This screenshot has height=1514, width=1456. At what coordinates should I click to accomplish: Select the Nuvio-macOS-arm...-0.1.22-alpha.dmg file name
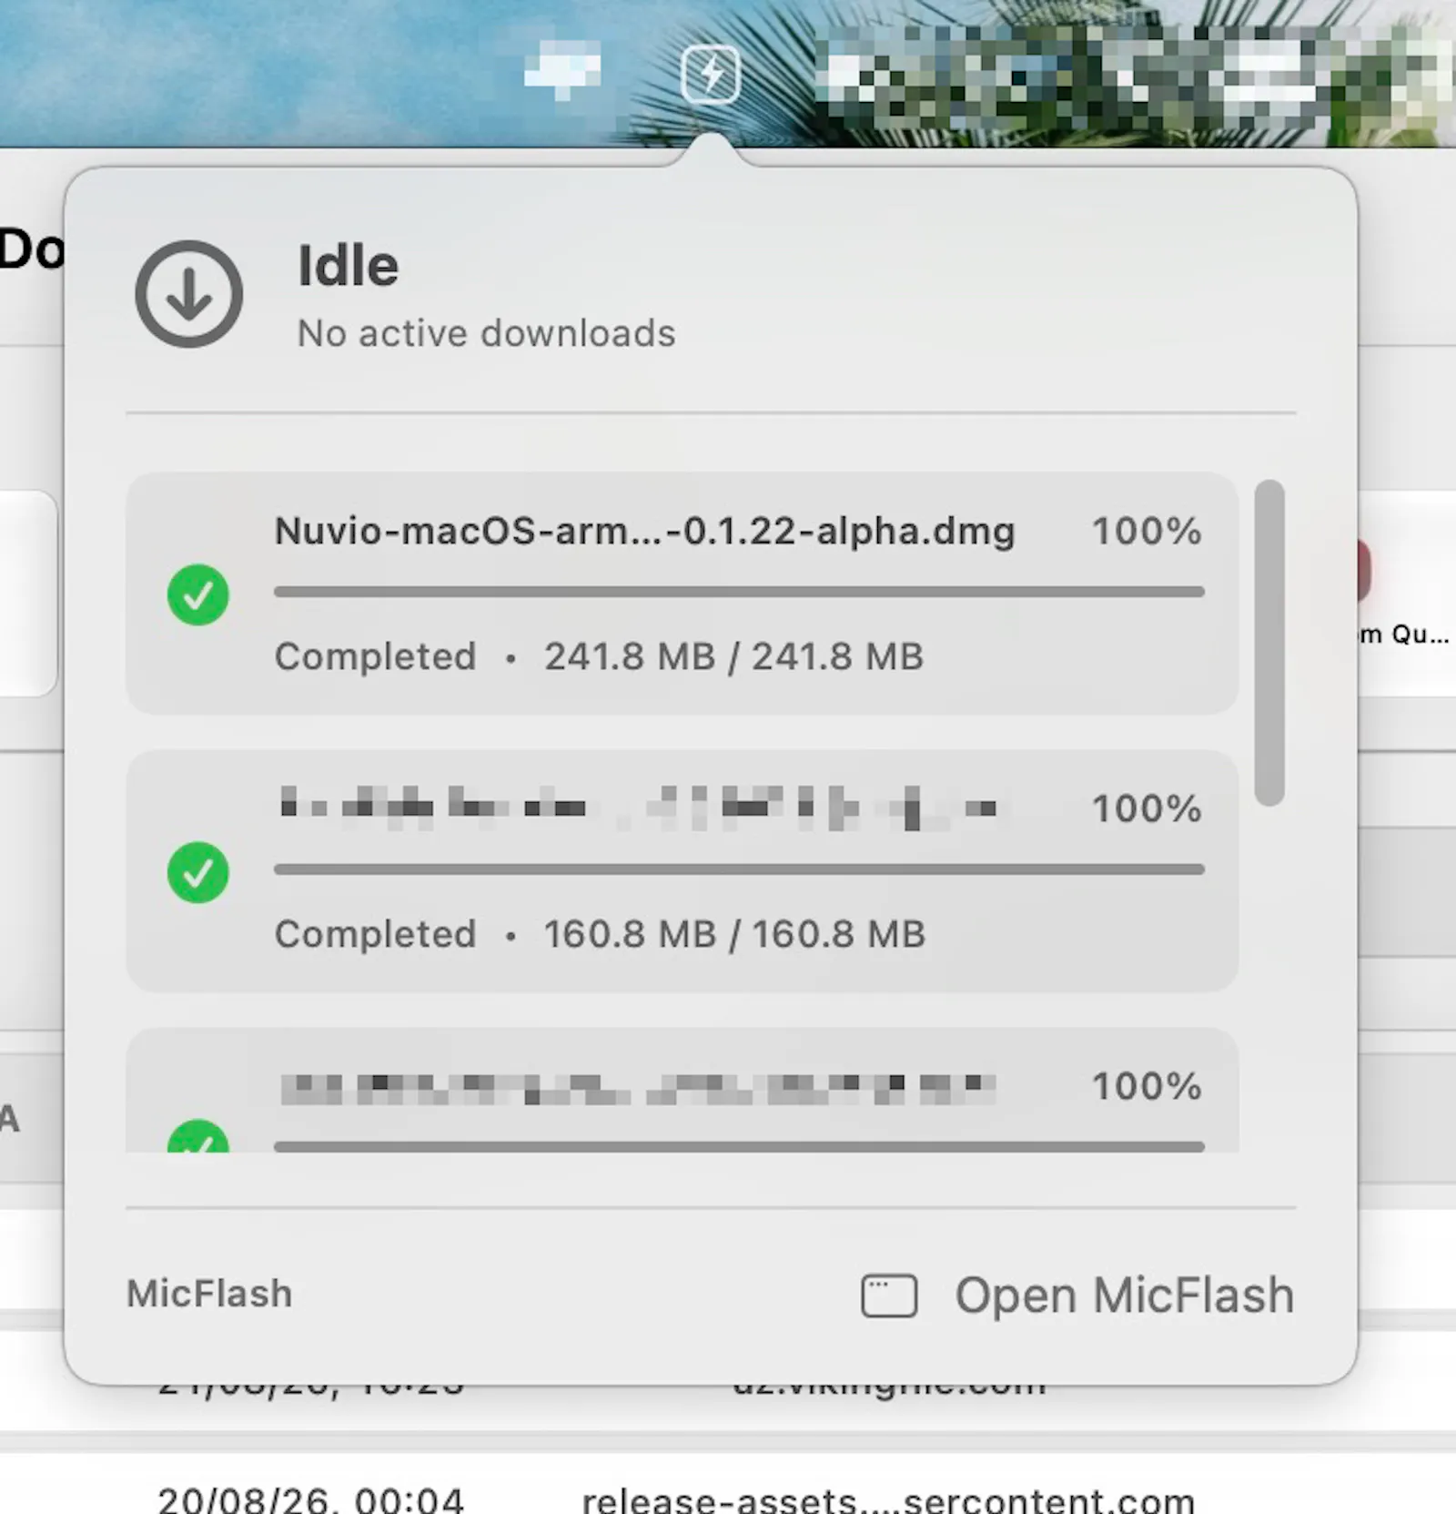(644, 531)
